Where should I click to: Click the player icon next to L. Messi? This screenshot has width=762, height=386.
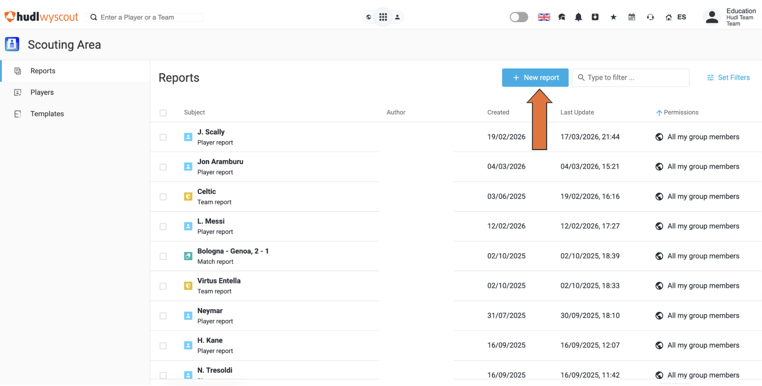[188, 226]
